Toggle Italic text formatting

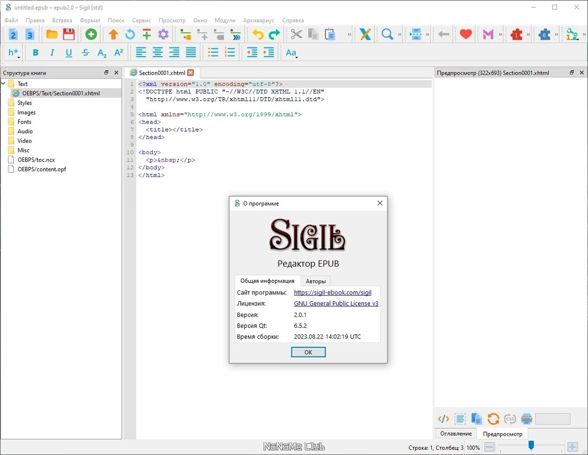tap(52, 53)
